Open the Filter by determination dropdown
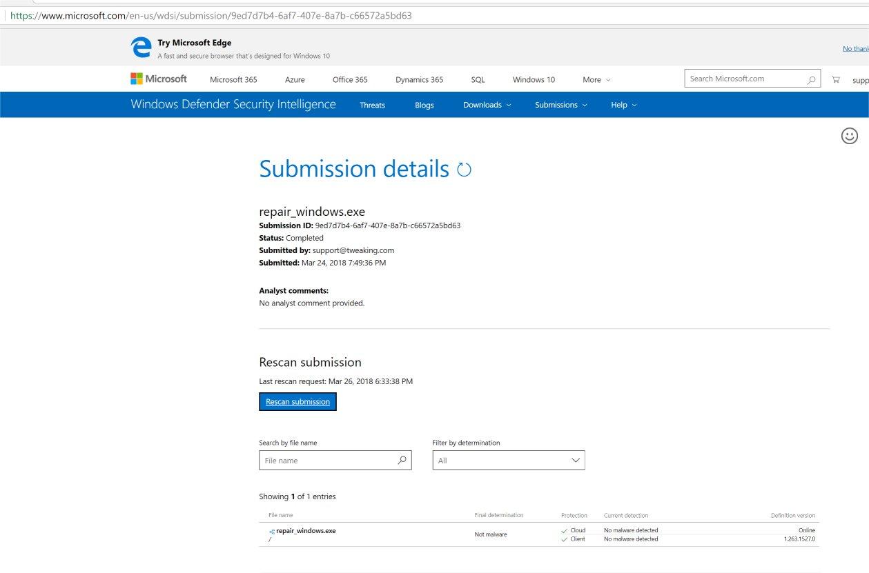The image size is (869, 573). coord(509,461)
